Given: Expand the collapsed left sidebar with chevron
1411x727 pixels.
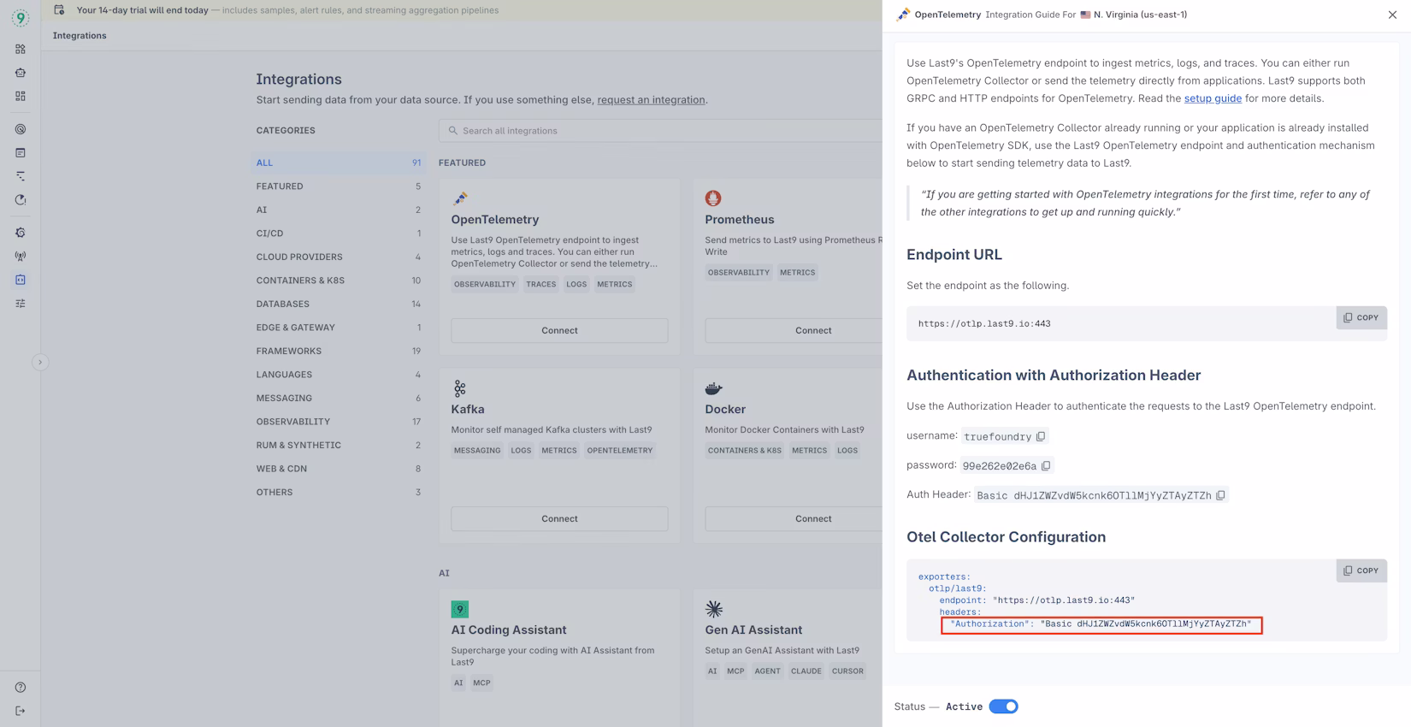Looking at the screenshot, I should pyautogui.click(x=39, y=362).
